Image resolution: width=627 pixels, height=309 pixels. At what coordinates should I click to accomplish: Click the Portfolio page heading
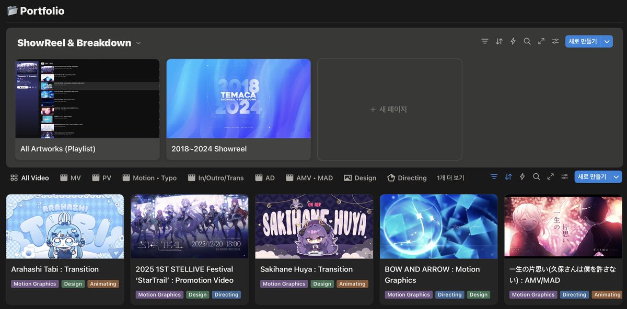click(42, 10)
